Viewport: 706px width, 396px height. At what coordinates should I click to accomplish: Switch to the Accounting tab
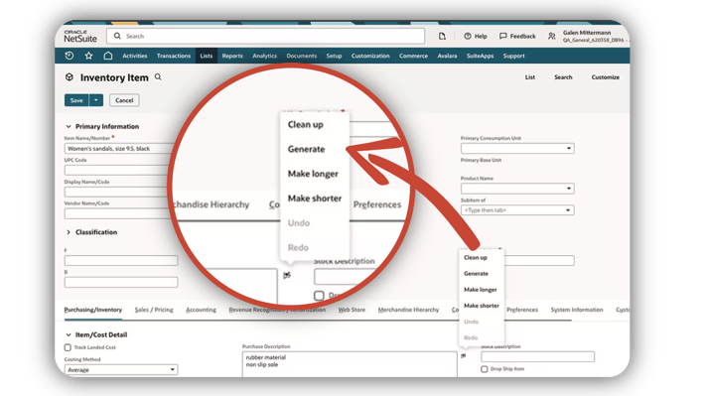pyautogui.click(x=202, y=310)
